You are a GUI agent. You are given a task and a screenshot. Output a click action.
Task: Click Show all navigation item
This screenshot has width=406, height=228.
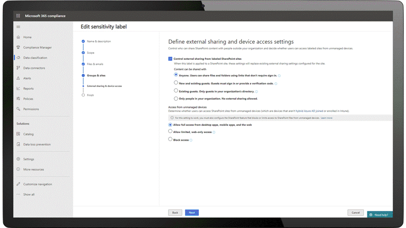click(x=29, y=194)
